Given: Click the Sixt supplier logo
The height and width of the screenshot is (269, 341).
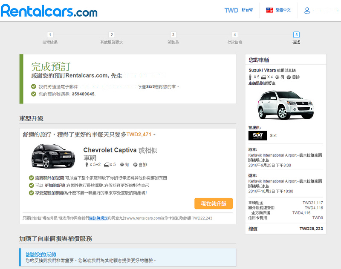Looking at the screenshot, I should (x=258, y=135).
